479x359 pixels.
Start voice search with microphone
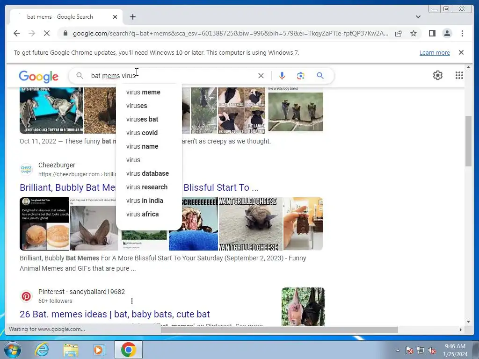(x=282, y=76)
